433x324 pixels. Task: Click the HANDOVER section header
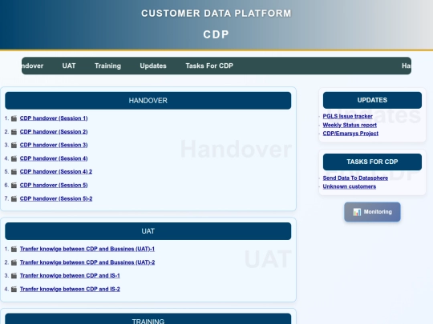click(x=148, y=101)
